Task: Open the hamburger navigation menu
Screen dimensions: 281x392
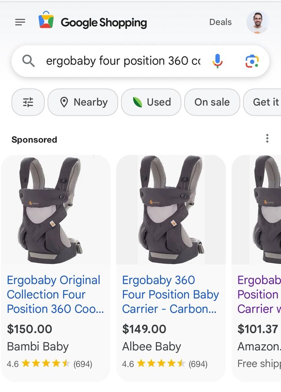Action: [20, 22]
